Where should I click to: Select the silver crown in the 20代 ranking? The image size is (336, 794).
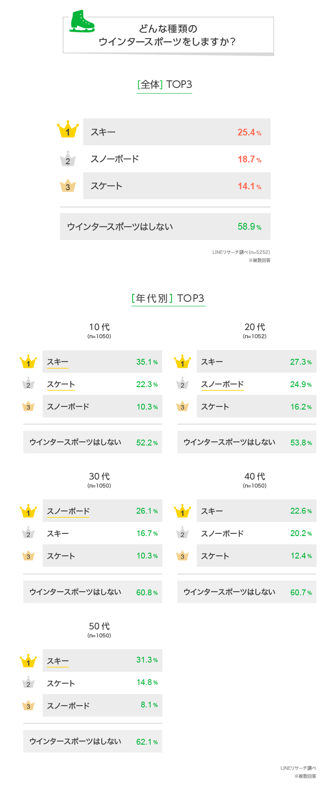pos(182,384)
